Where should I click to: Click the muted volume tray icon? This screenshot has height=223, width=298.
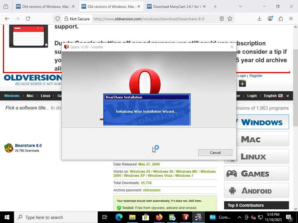253,217
